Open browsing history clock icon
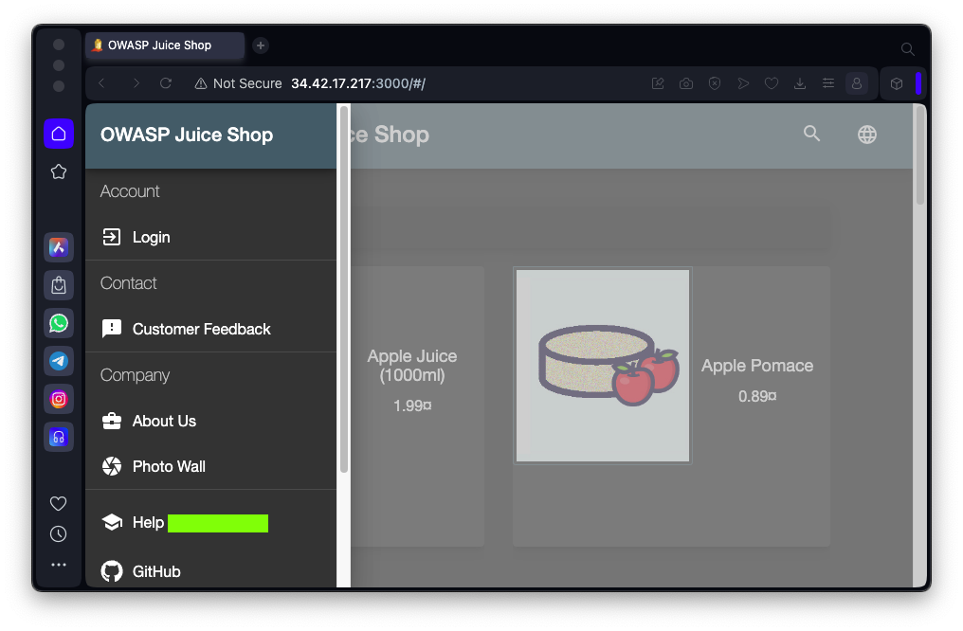The image size is (963, 631). coord(59,534)
